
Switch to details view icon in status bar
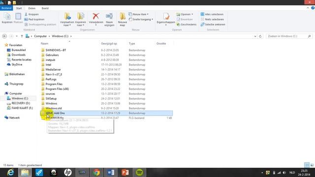point(307,165)
